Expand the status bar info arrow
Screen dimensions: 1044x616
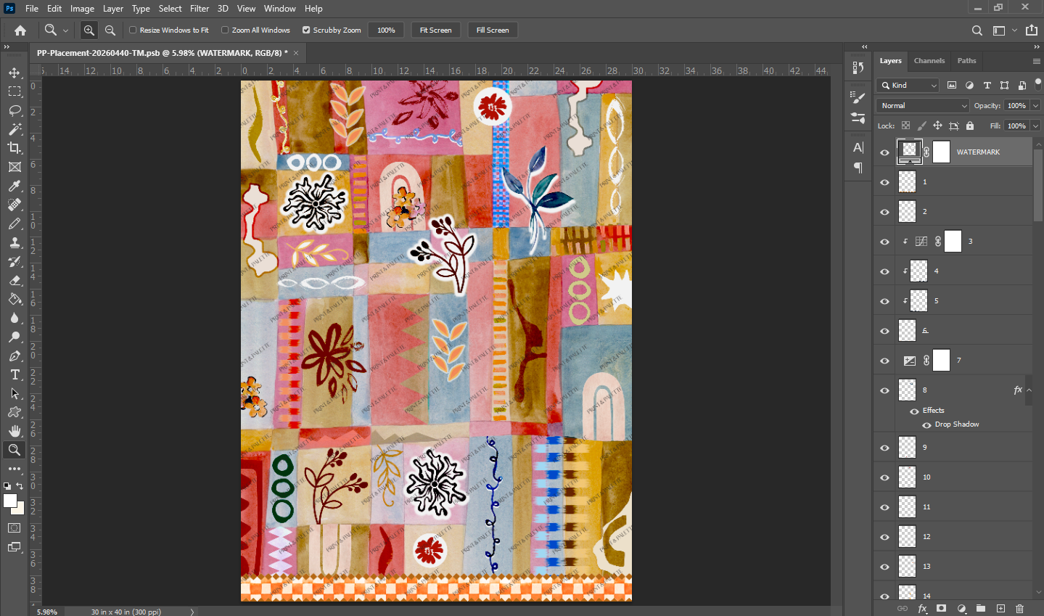click(x=192, y=612)
